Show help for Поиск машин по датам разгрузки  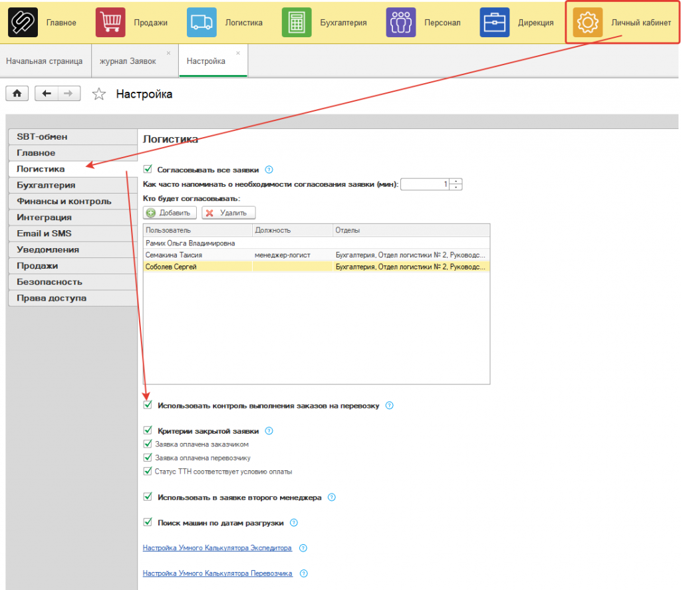point(293,523)
